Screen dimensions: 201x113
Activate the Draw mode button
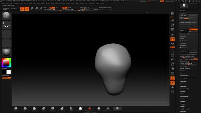coord(27,9)
